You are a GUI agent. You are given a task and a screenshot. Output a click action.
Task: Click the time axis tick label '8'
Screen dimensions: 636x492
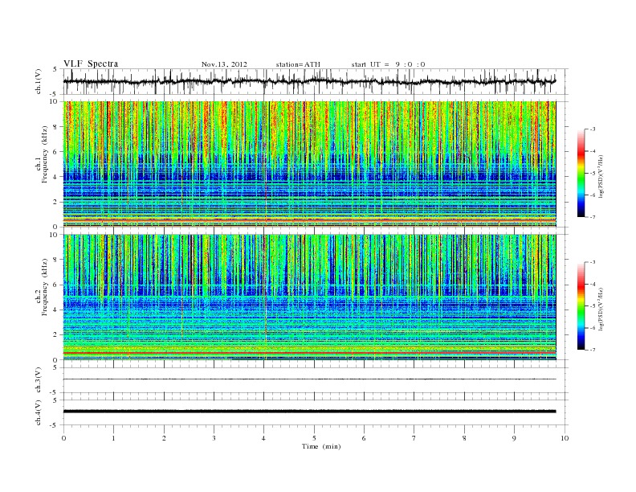click(x=464, y=438)
